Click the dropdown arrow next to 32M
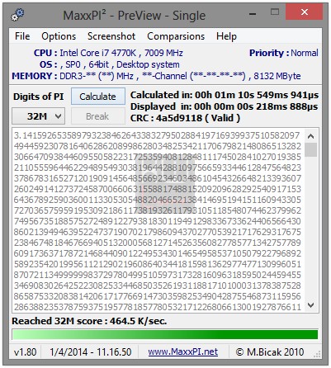The height and width of the screenshot is (368, 331). (58, 116)
